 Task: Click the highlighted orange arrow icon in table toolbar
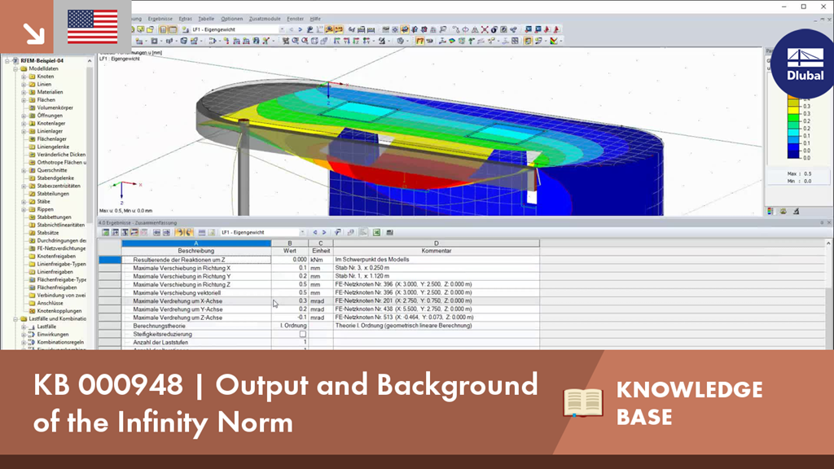(179, 232)
